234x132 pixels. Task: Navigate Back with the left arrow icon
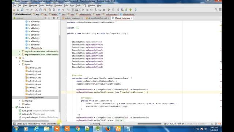coord(59,10)
